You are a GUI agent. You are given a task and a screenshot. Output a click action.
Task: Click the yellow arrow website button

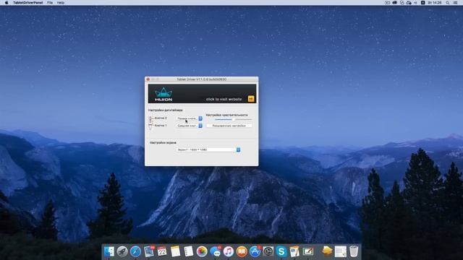[x=251, y=99]
